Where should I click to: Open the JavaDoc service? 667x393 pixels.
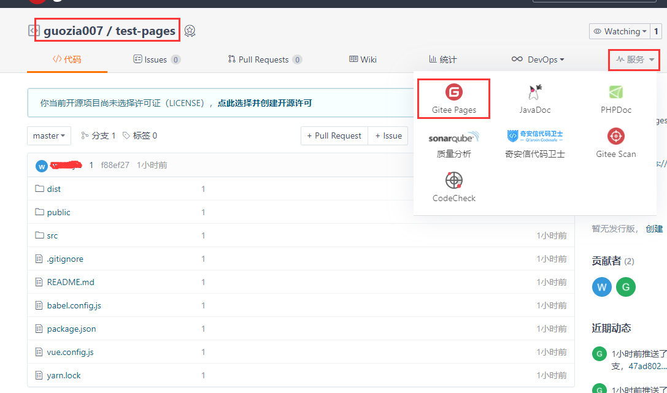(534, 99)
